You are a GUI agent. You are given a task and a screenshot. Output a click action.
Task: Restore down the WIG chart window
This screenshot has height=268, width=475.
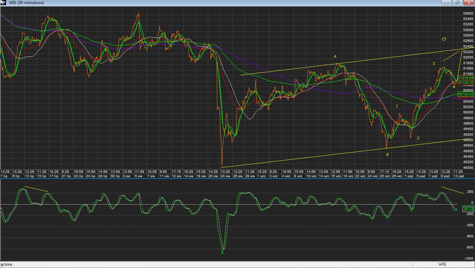point(457,3)
